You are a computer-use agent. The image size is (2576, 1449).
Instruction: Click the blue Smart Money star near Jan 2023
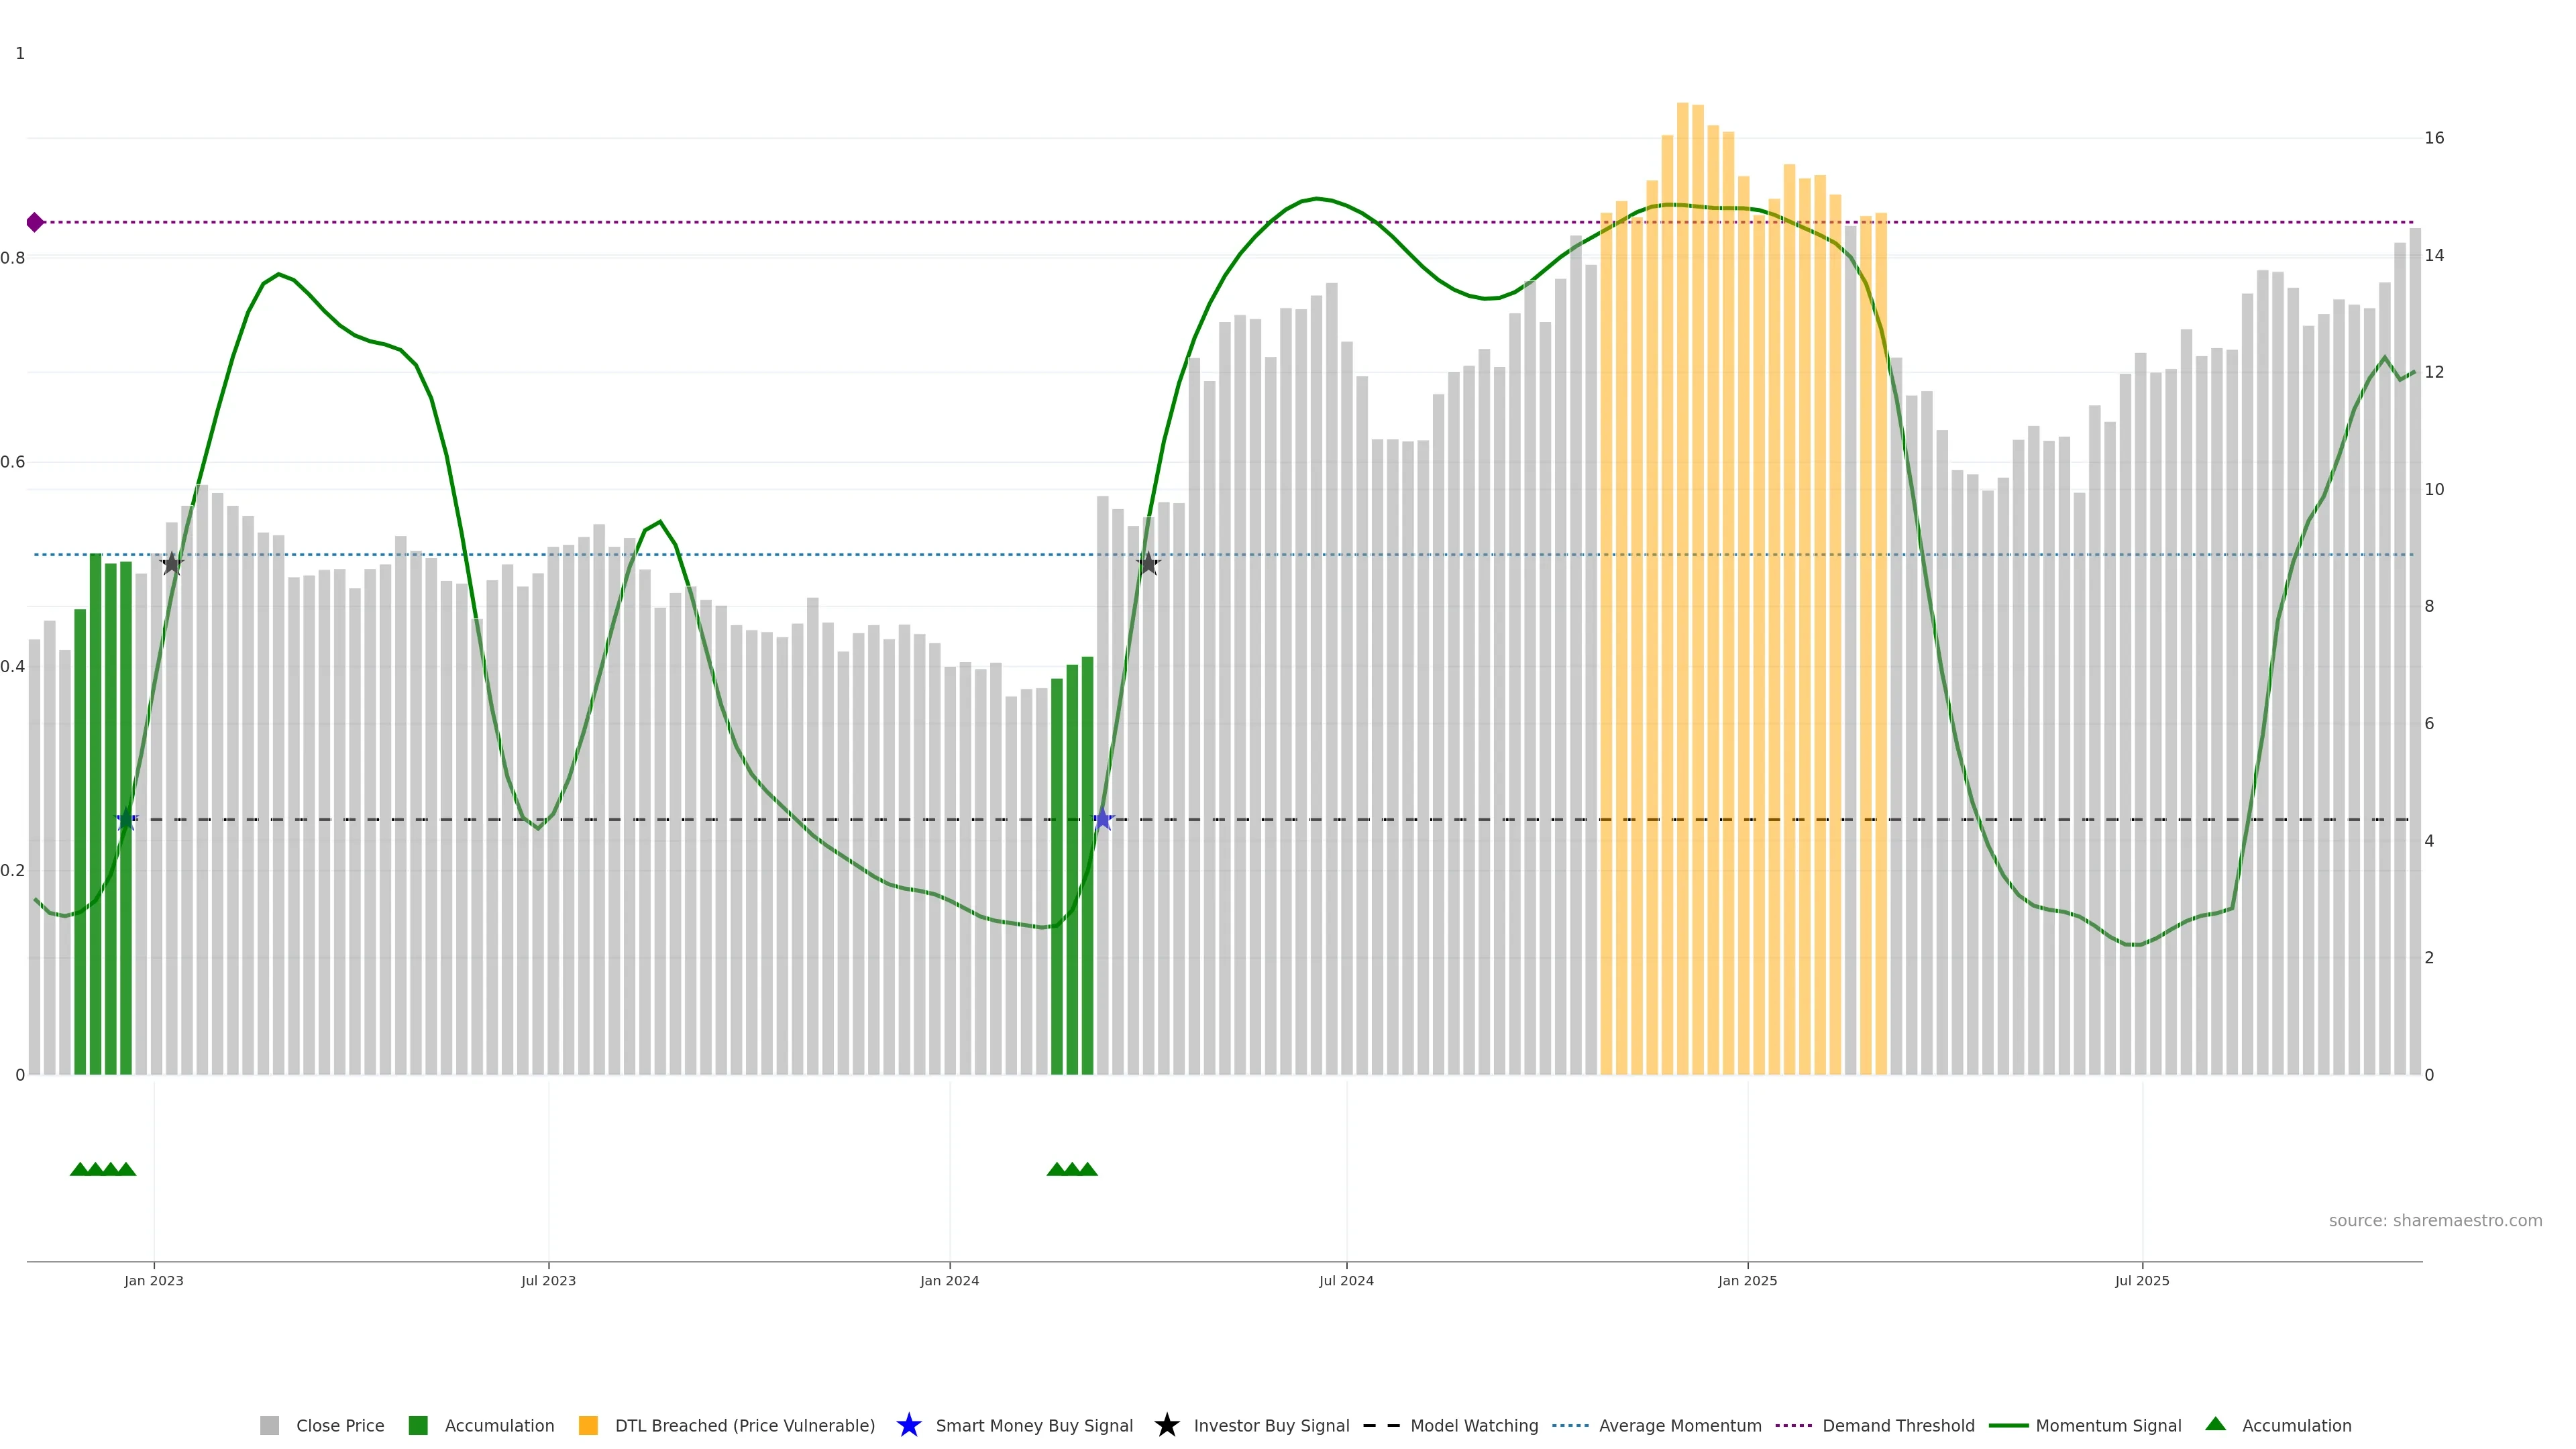coord(126,820)
